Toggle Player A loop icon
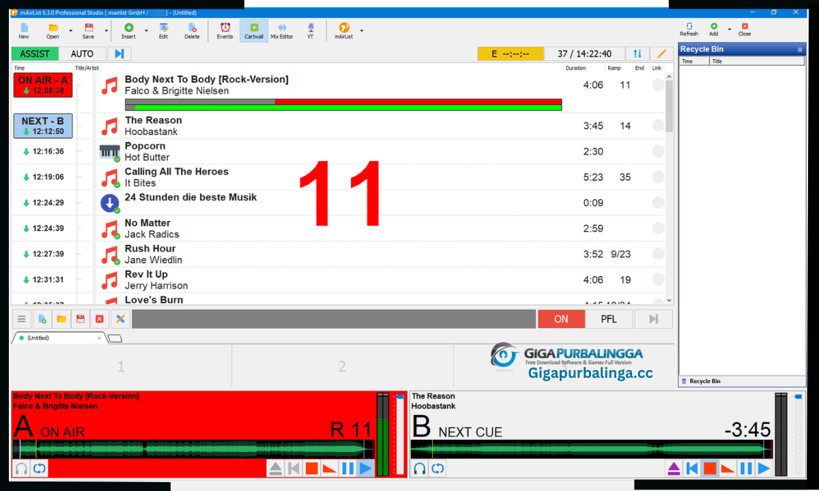The height and width of the screenshot is (491, 819). pos(39,468)
